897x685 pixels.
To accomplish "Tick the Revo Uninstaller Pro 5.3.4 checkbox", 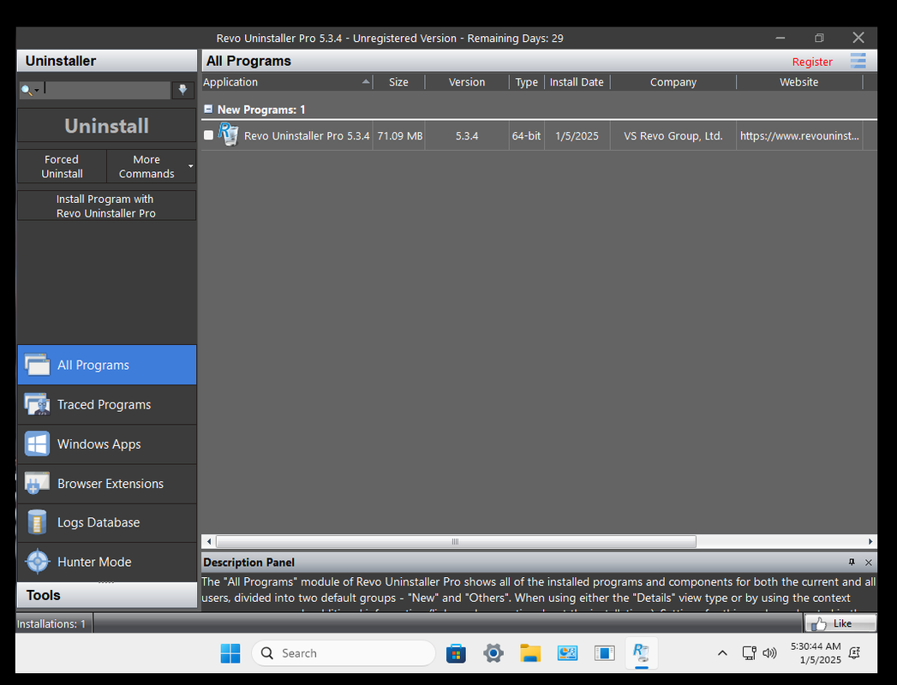I will point(209,135).
